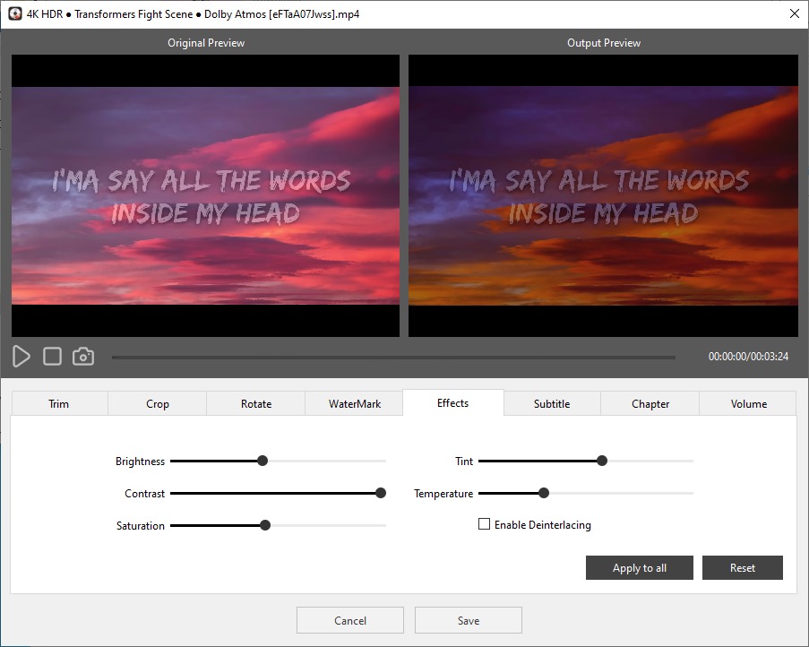Take a snapshot with camera icon
Image resolution: width=809 pixels, height=647 pixels.
[83, 357]
